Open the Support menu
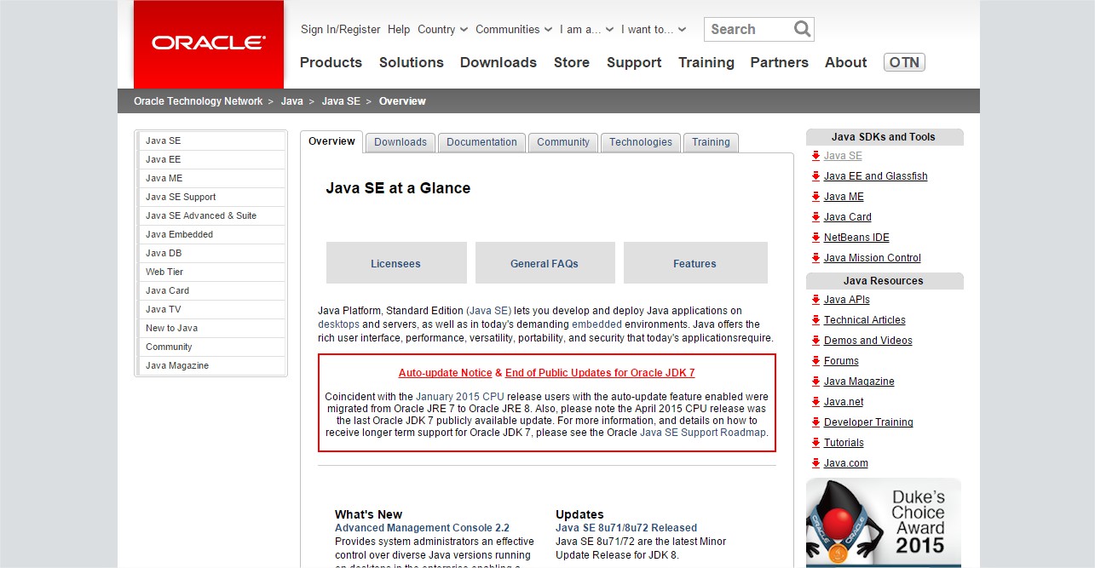Viewport: 1095px width, 568px height. tap(634, 62)
